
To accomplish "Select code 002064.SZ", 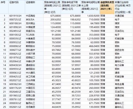I will [x=15, y=61].
